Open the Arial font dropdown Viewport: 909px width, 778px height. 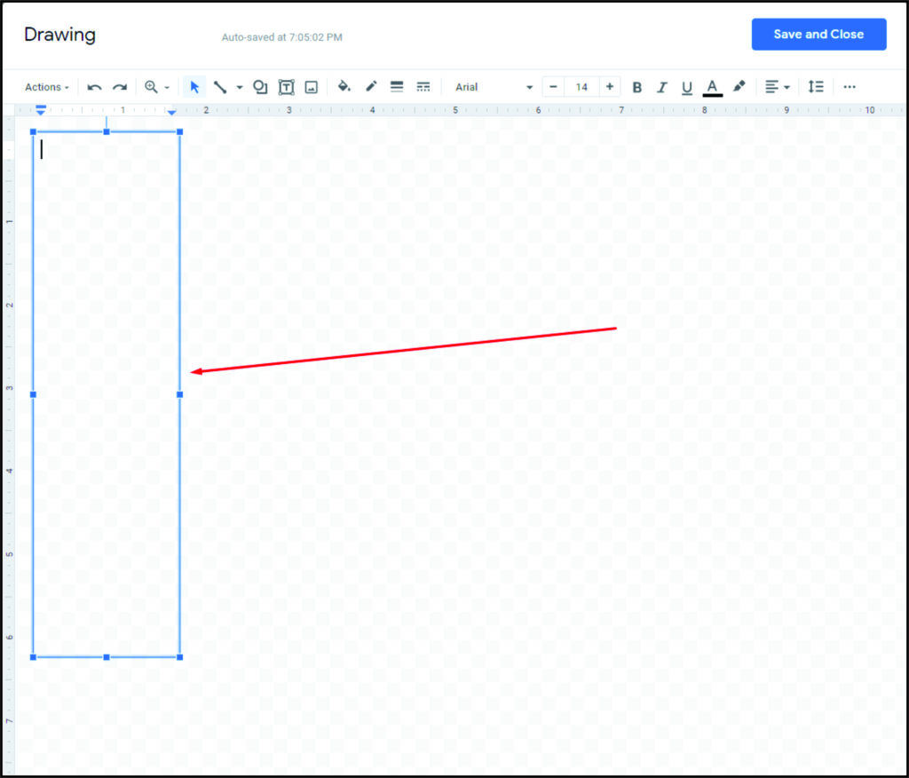(493, 86)
